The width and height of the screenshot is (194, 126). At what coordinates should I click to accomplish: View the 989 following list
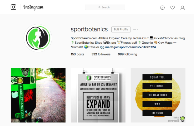coord(127,54)
